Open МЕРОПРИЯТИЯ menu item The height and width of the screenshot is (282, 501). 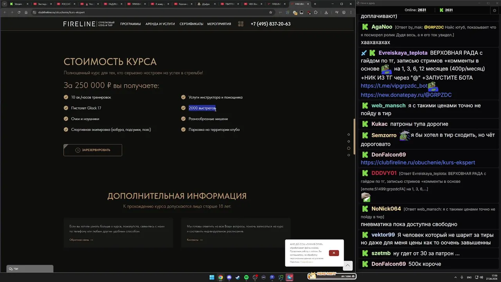pos(219,24)
